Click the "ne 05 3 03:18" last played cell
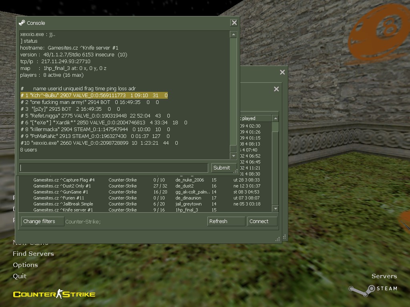Screen dimensions: 410x307 pos(247,204)
